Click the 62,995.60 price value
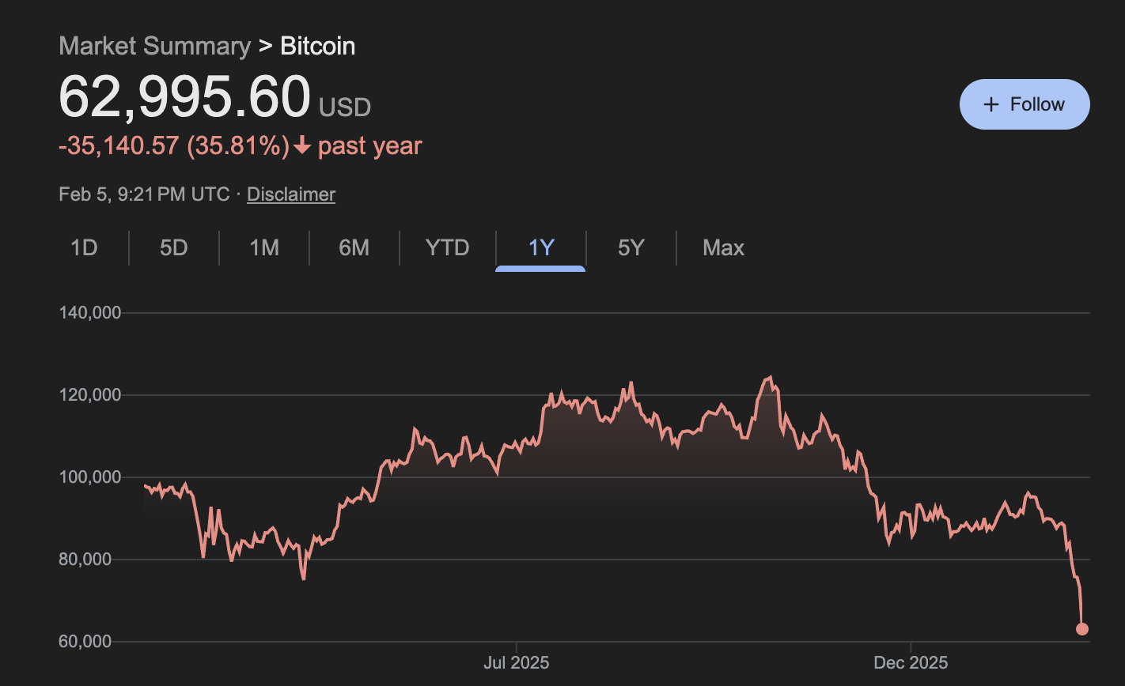 click(185, 98)
